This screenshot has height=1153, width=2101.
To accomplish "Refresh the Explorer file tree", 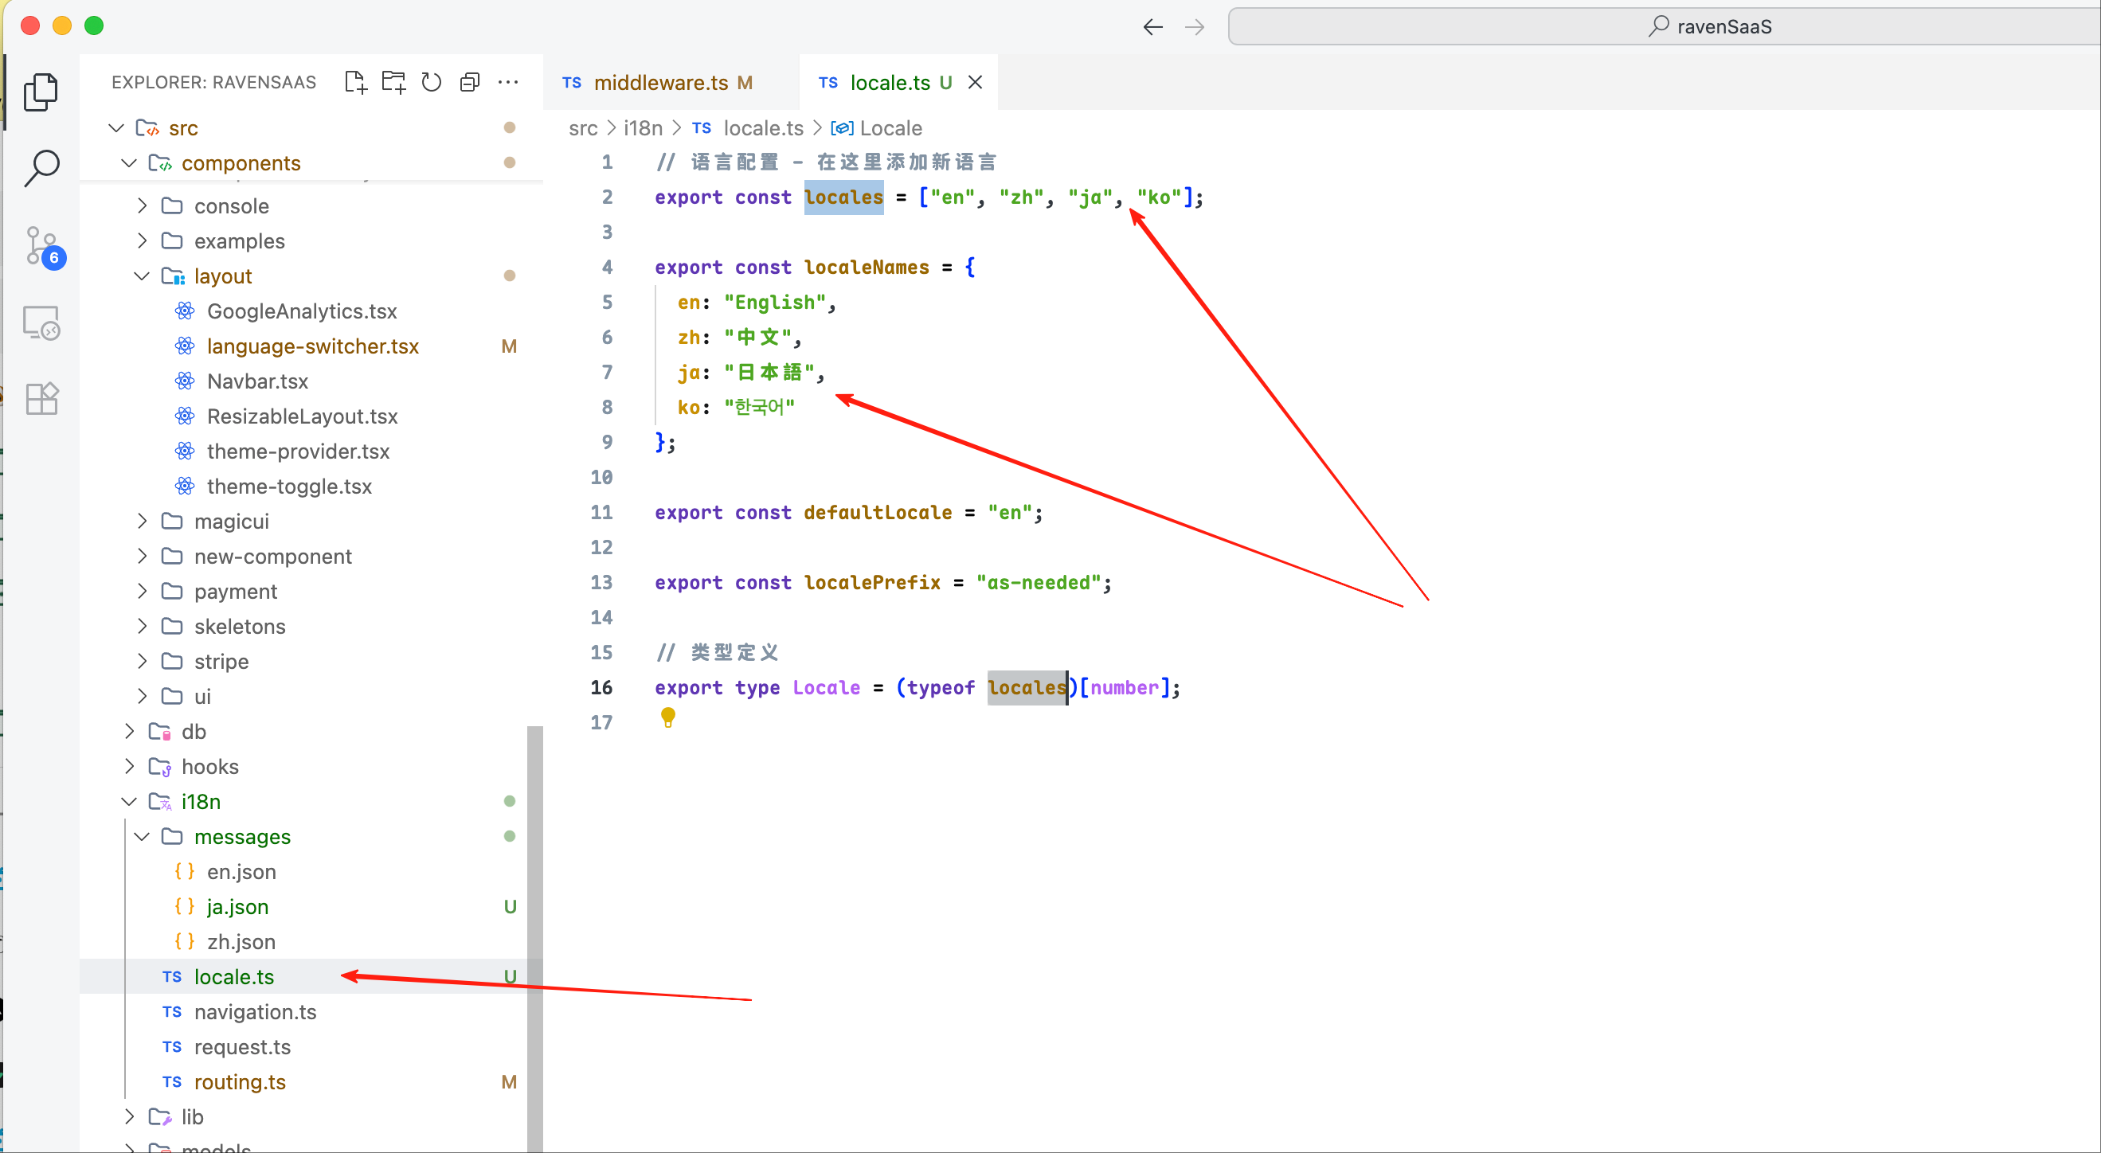I will (x=432, y=82).
